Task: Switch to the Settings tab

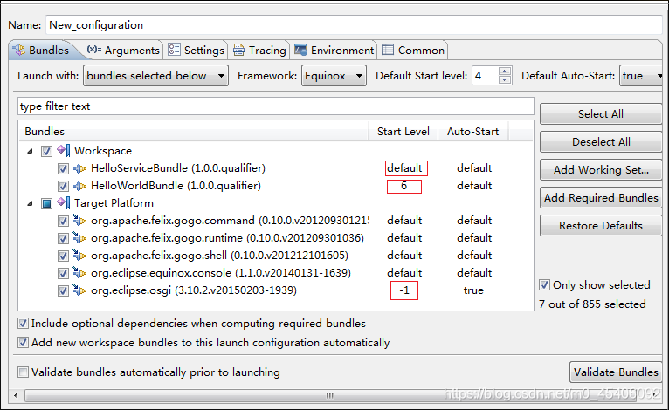Action: 196,50
